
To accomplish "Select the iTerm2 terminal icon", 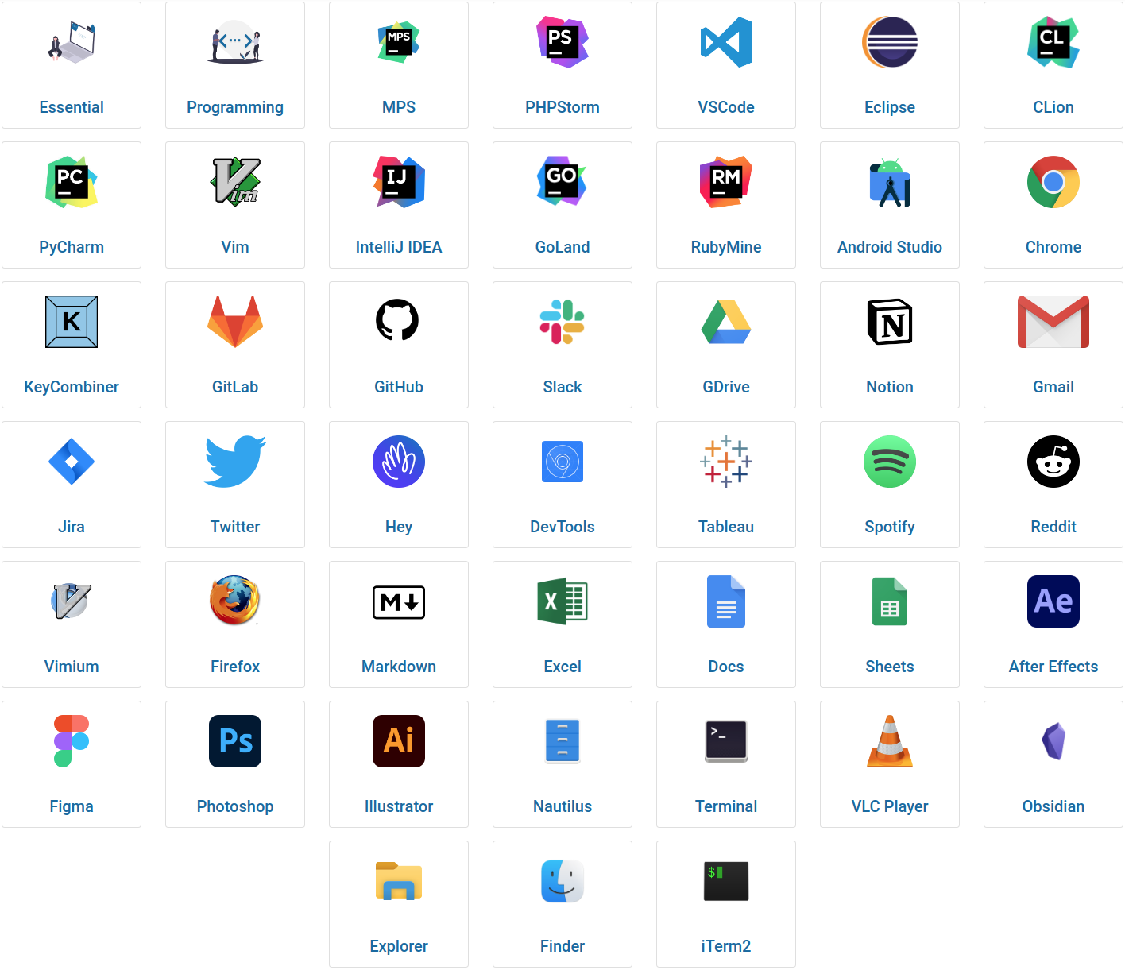I will pos(726,881).
